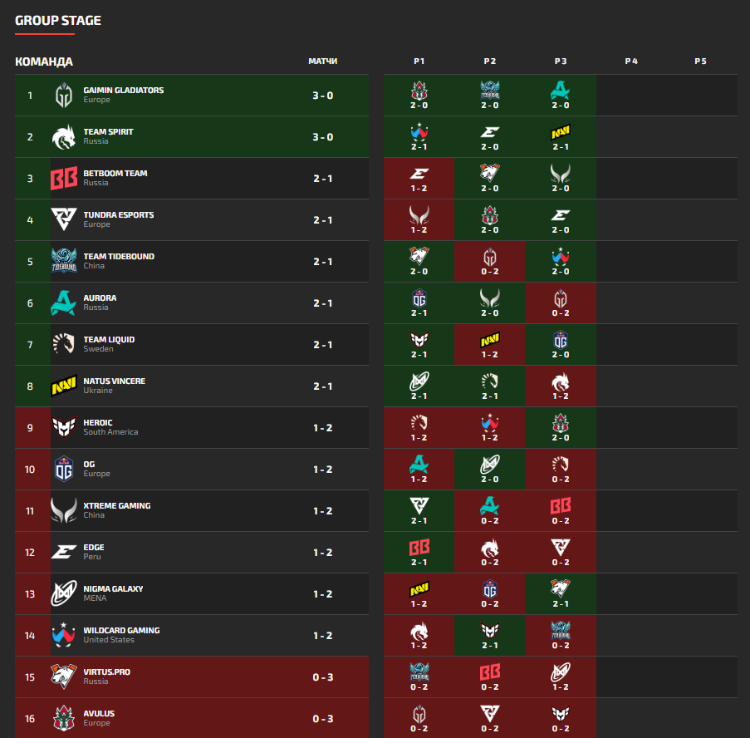This screenshot has width=750, height=738.
Task: Open the BetBoom Team logo in standings row 3
Action: point(64,178)
